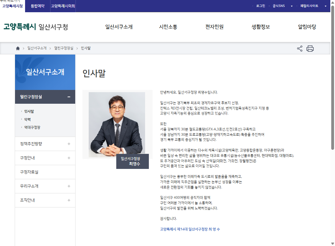This screenshot has height=246, width=335.
Task: Click the 패밀리사이트 link text
Action: click(309, 6)
